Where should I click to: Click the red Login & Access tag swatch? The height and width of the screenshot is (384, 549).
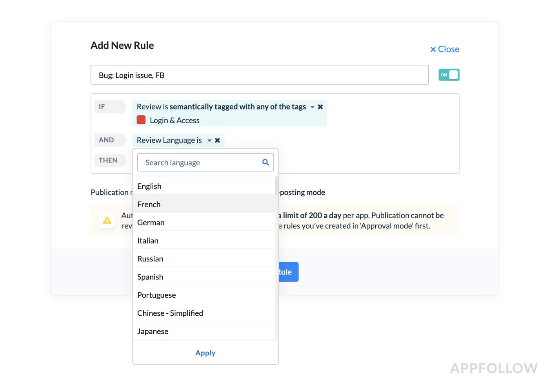tap(141, 120)
